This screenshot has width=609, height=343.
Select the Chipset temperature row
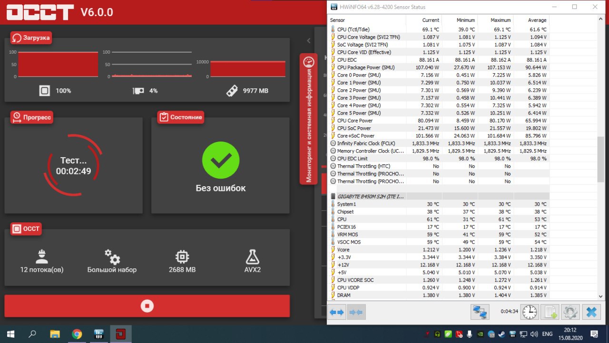click(x=439, y=212)
